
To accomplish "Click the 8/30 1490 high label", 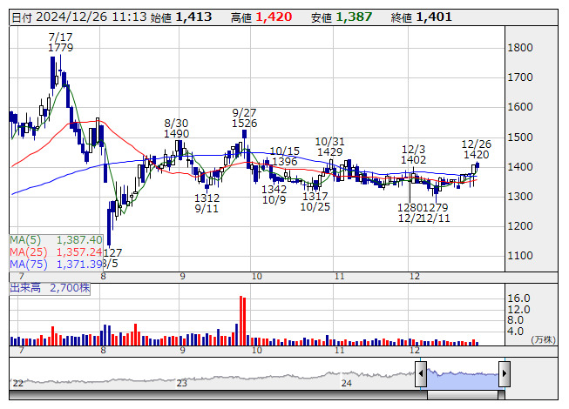I will click(x=176, y=129).
